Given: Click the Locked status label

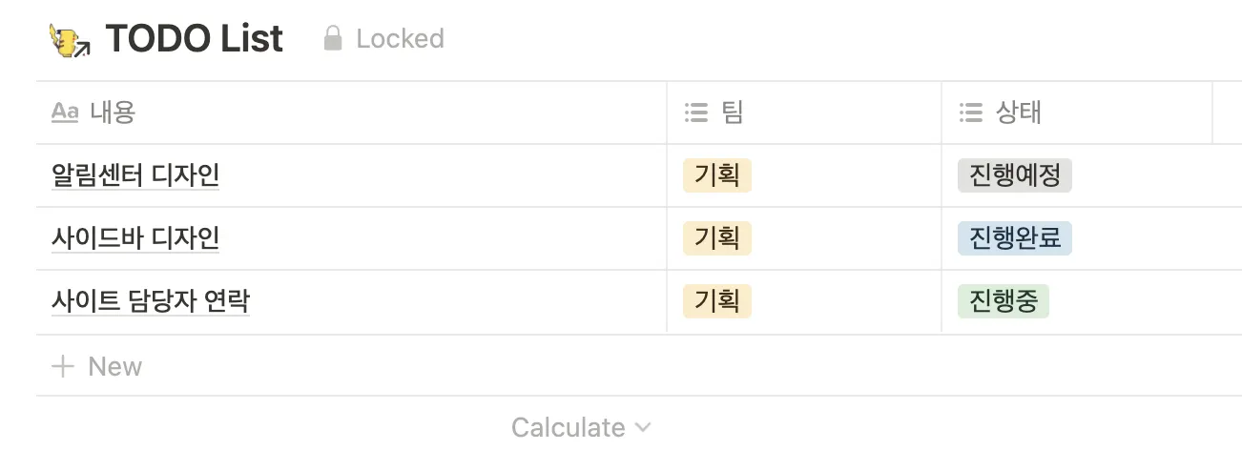Looking at the screenshot, I should [400, 39].
